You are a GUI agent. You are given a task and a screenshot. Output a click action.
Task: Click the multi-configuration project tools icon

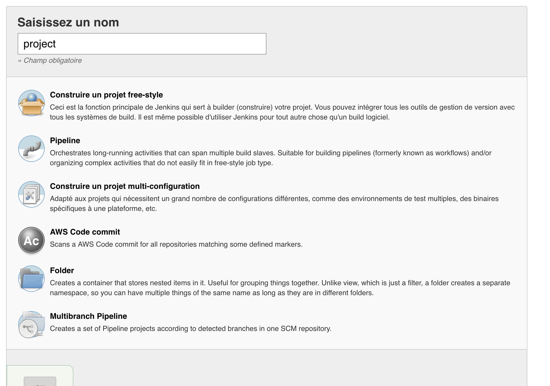click(31, 194)
